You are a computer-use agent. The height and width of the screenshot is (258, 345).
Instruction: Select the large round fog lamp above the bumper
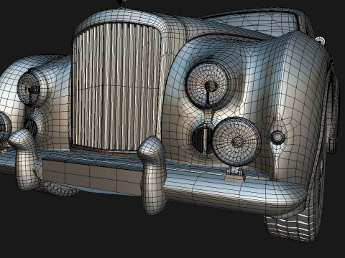coord(236,142)
